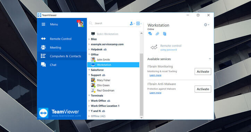Switch to Chat section
Image resolution: width=251 pixels, height=132 pixels.
pos(62,65)
